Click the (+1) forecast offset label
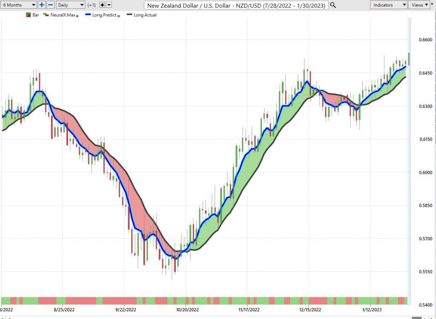This screenshot has width=436, height=319. pos(92,5)
